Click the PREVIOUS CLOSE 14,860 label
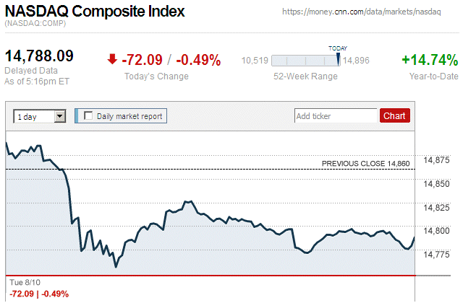The image size is (463, 303). pos(366,164)
